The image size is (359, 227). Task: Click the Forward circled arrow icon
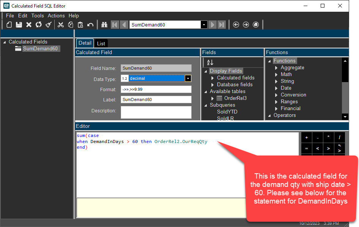[x=246, y=25]
